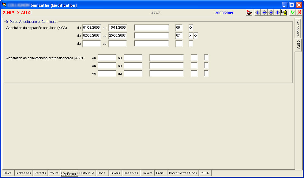Click the wide text field in third ACA row
This screenshot has height=178, width=304.
click(152, 44)
